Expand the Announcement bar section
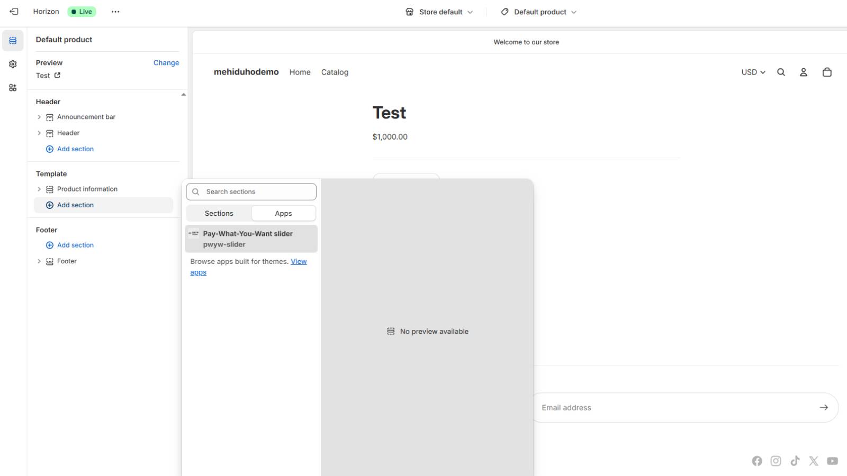Image resolution: width=847 pixels, height=476 pixels. coord(39,117)
